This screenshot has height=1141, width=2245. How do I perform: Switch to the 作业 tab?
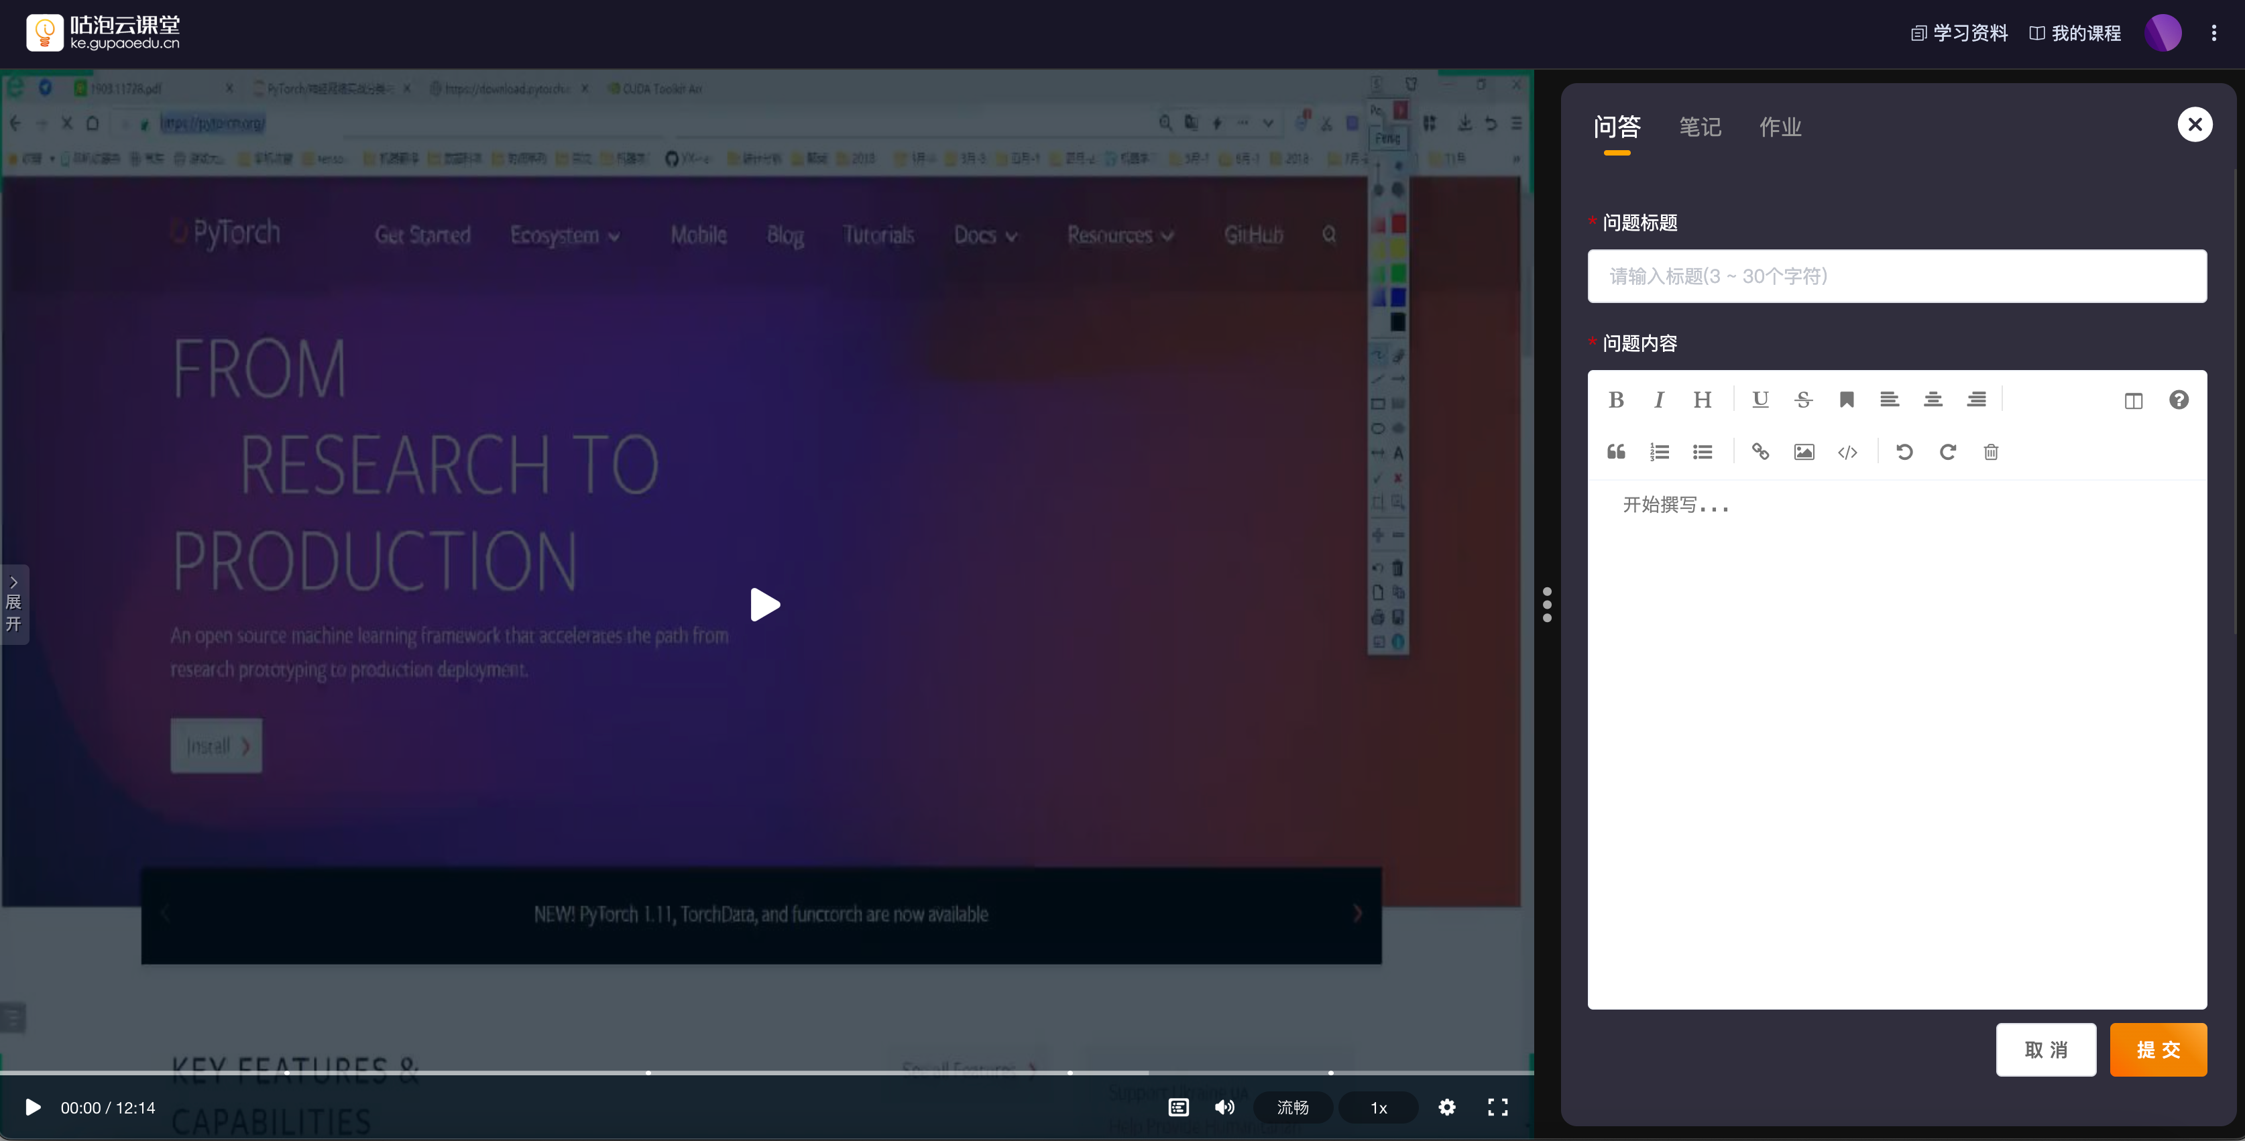click(1780, 127)
